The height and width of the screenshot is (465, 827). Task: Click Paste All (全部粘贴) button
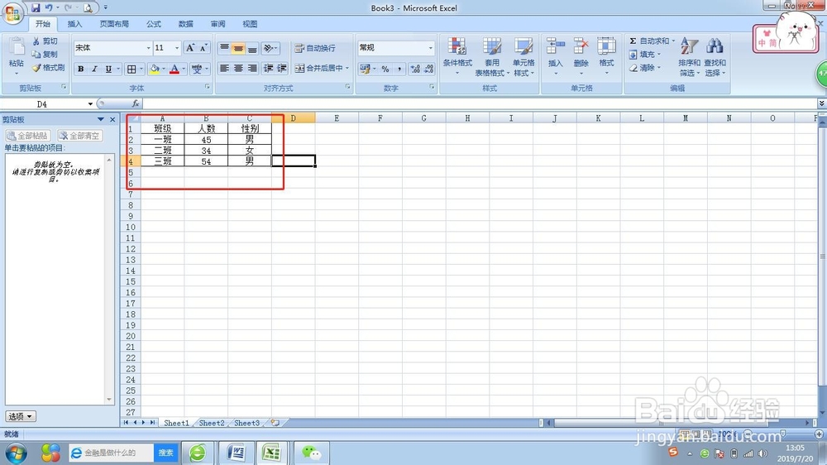click(28, 136)
